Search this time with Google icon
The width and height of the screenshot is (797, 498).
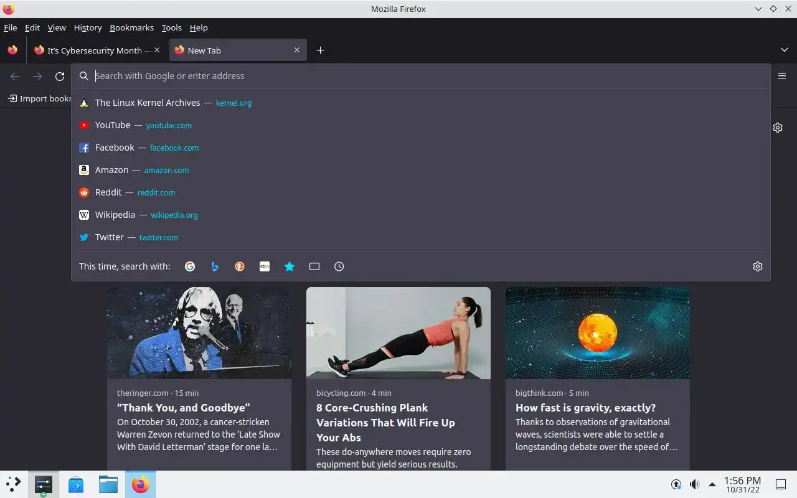point(190,266)
